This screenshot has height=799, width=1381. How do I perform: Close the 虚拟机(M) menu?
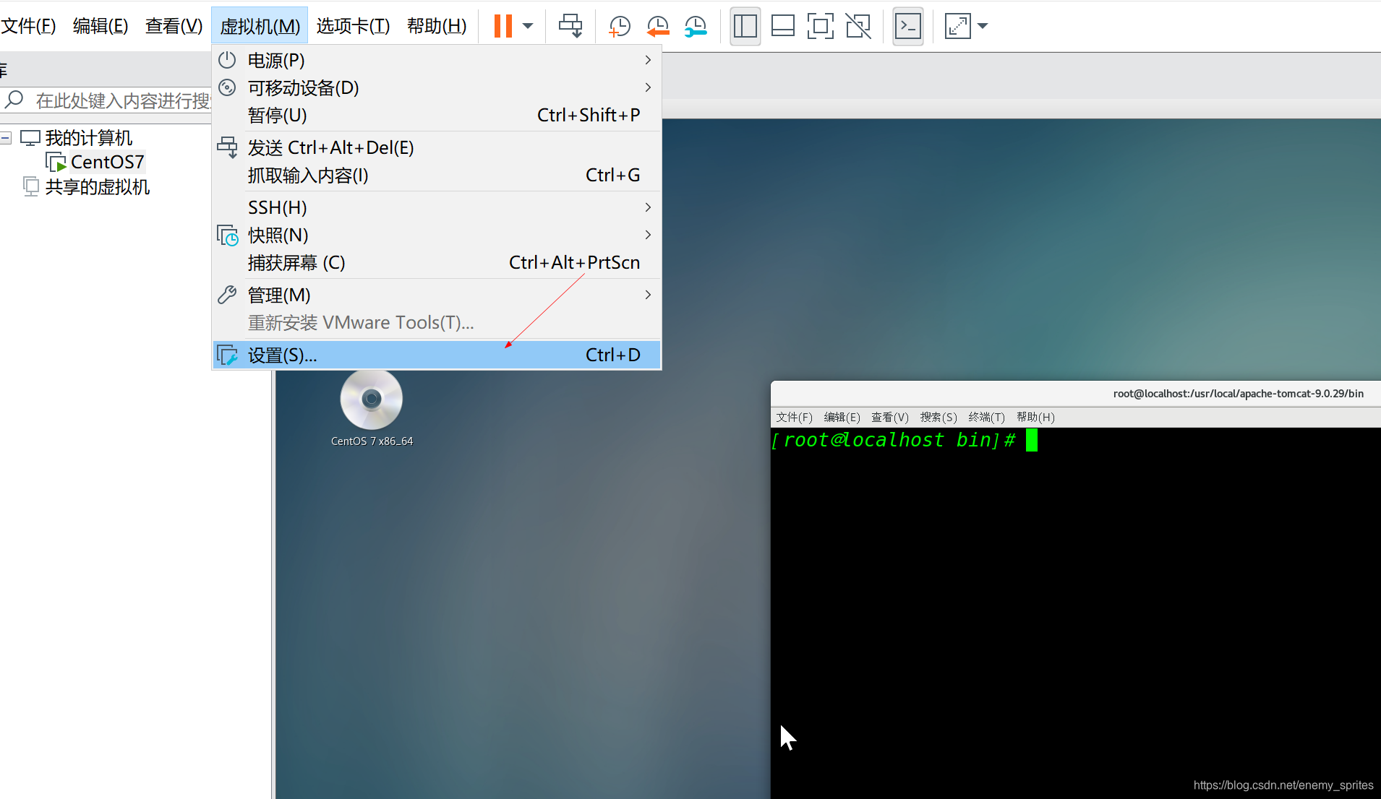tap(260, 26)
